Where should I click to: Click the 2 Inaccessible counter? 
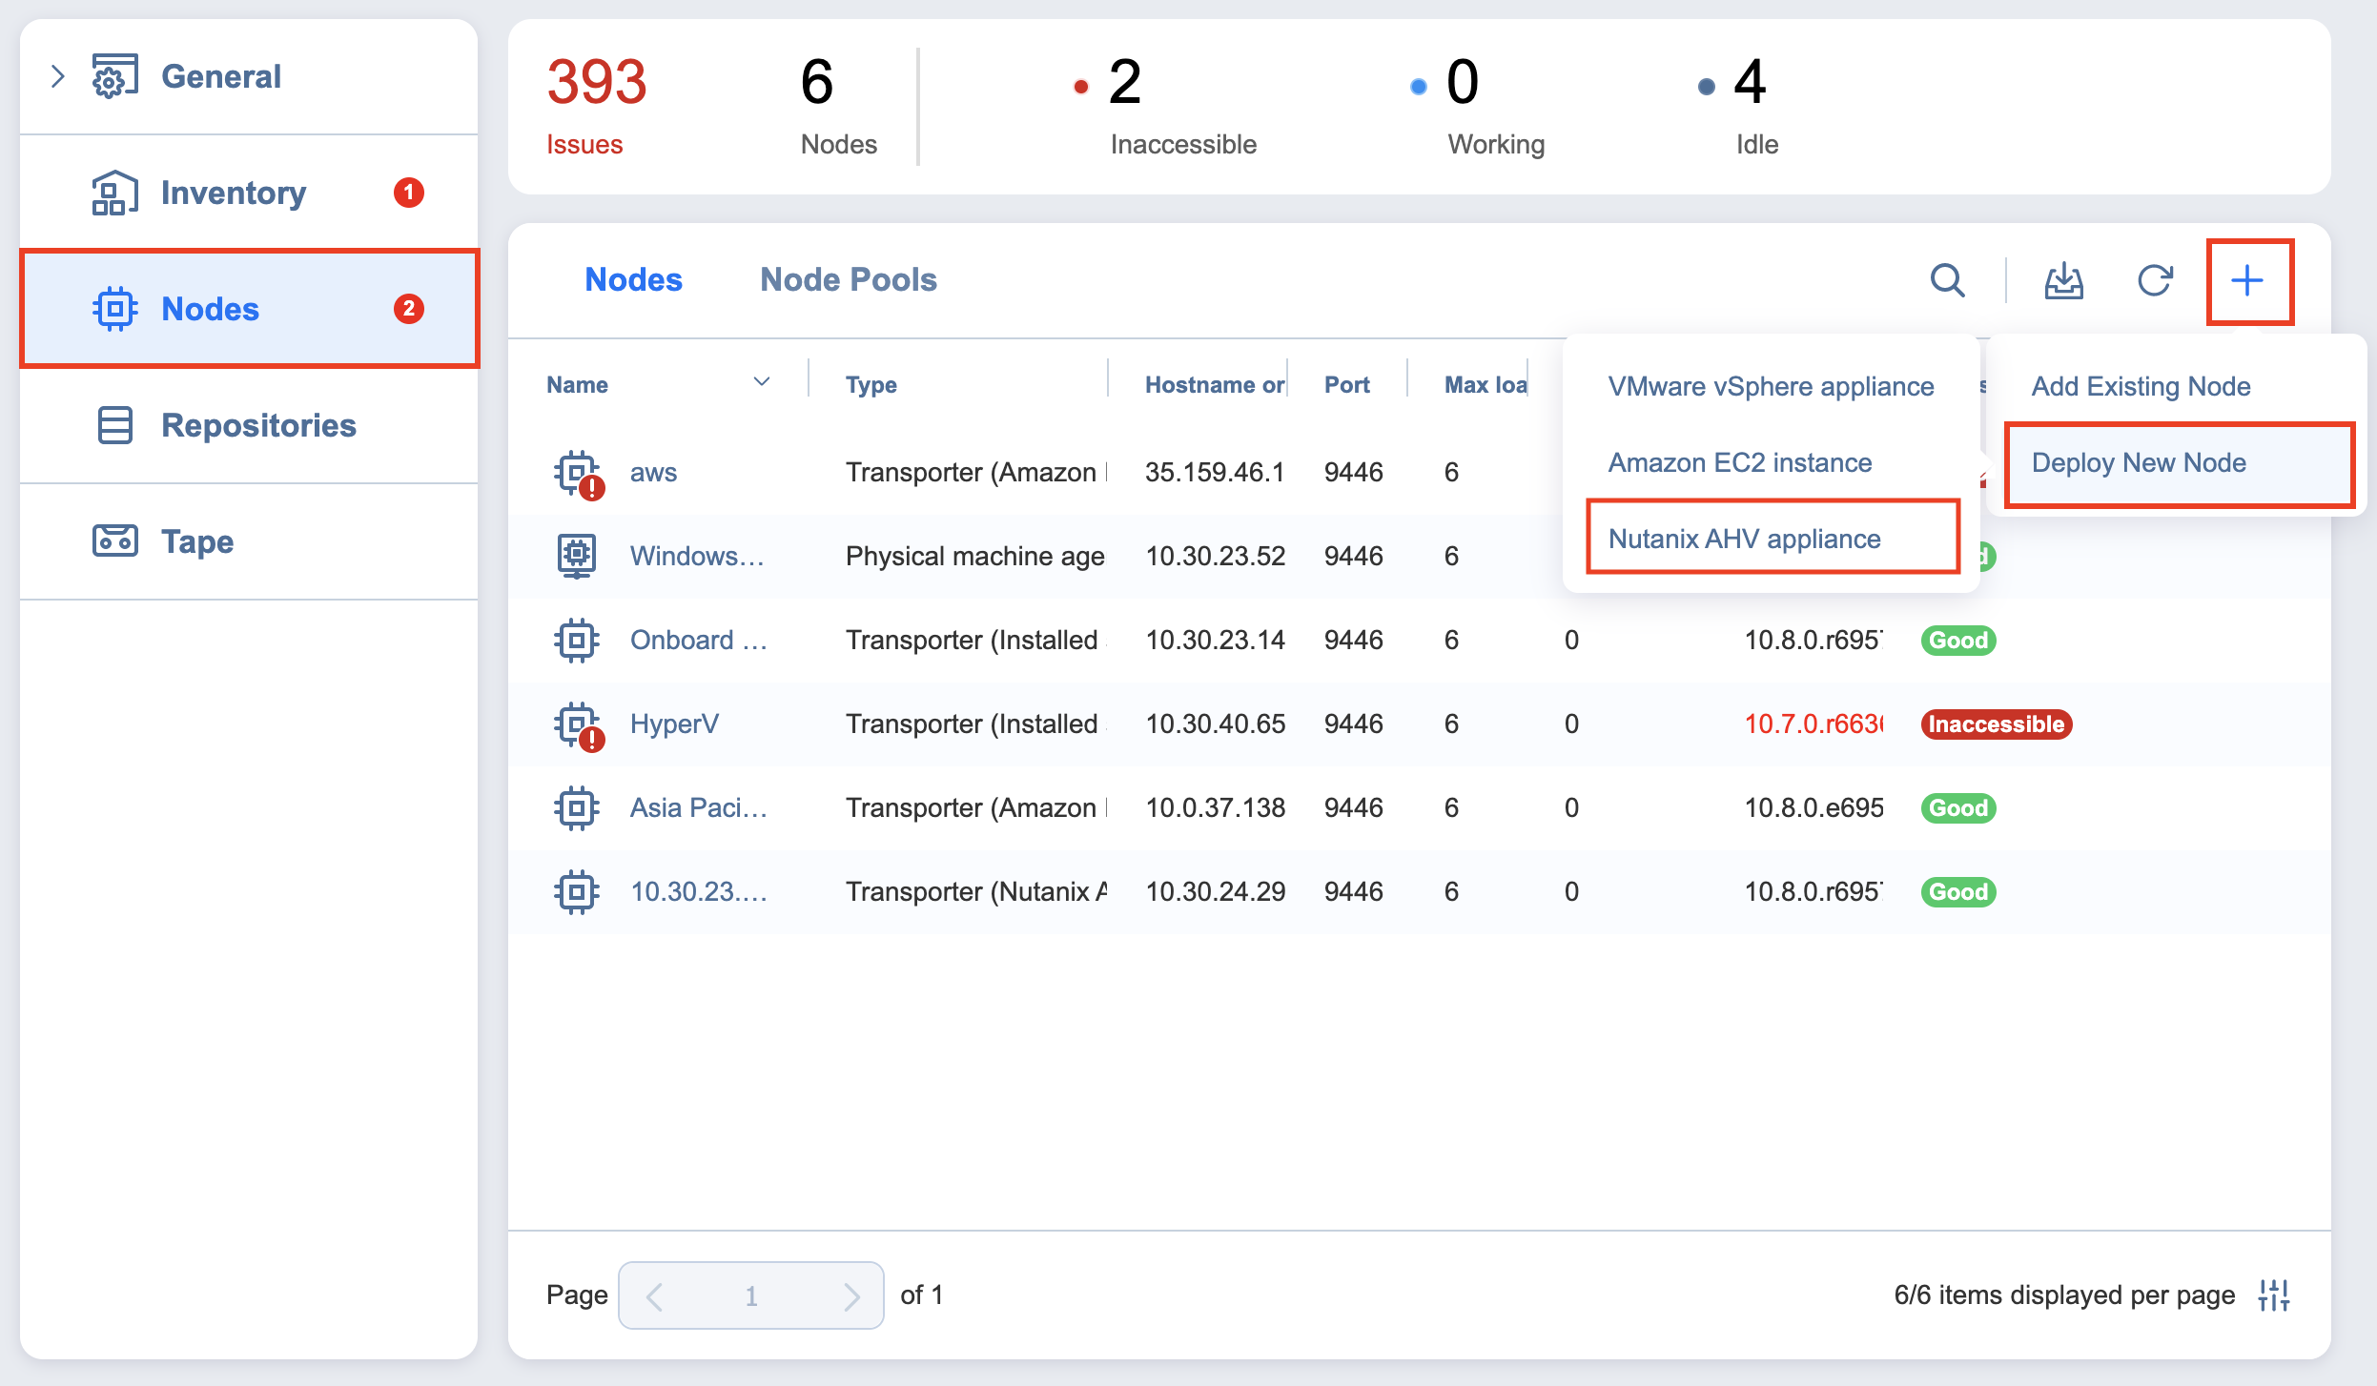[1165, 105]
